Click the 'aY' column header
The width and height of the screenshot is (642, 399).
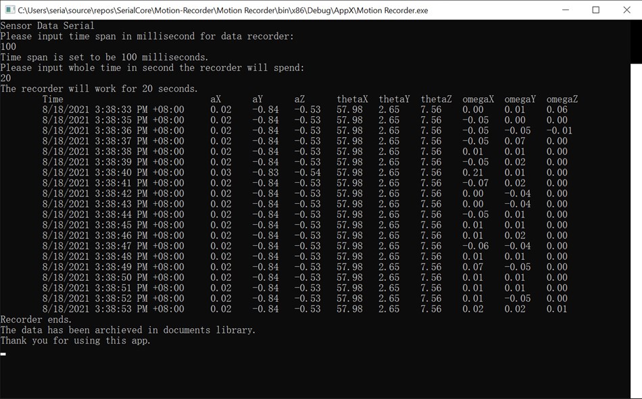(x=257, y=99)
